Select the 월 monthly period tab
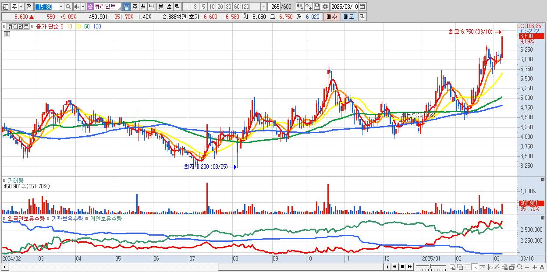Image resolution: width=547 pixels, height=272 pixels. coord(143,7)
